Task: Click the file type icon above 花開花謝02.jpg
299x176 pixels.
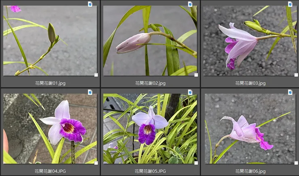Action: pyautogui.click(x=190, y=4)
